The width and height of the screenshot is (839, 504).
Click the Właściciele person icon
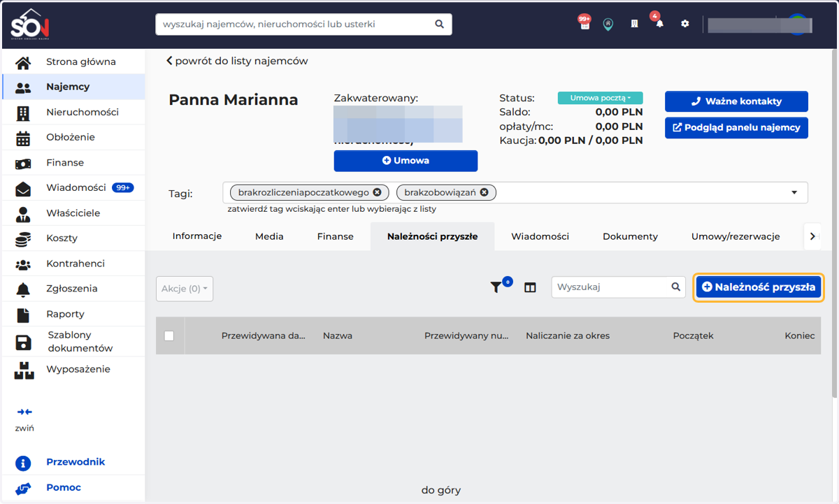tap(23, 213)
